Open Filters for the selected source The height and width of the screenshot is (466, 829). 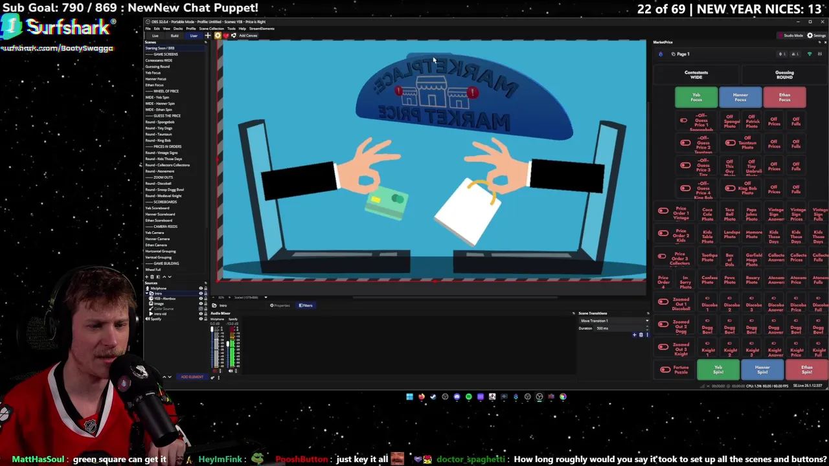306,305
